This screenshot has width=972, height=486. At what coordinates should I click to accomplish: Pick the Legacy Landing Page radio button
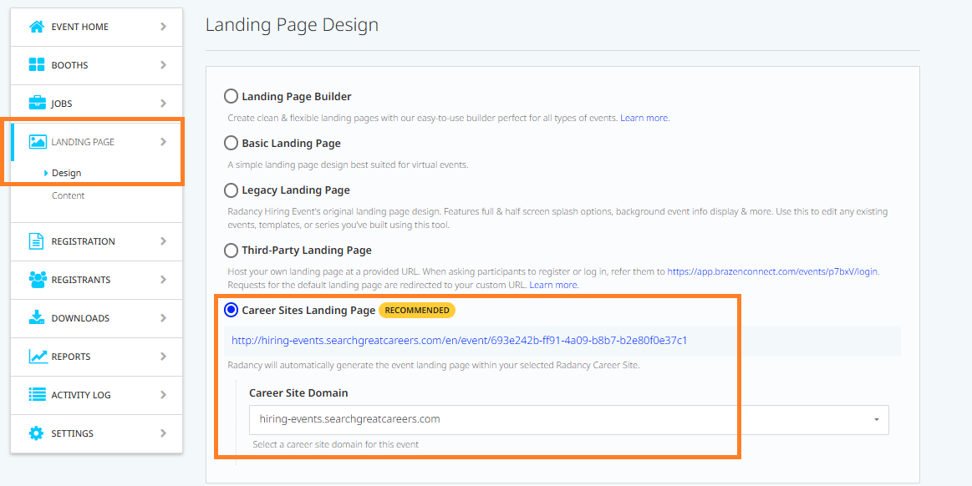[x=232, y=190]
